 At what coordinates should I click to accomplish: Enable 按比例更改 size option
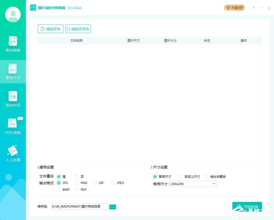[207, 176]
